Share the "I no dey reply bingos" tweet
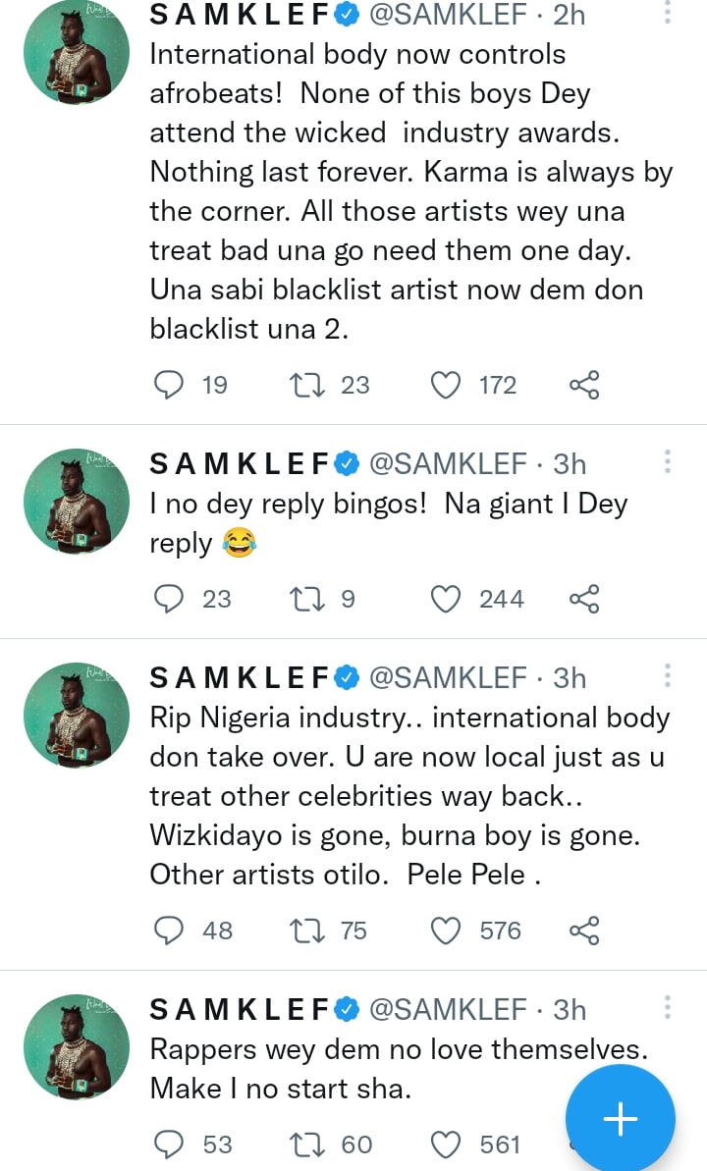The width and height of the screenshot is (707, 1171). tap(584, 599)
